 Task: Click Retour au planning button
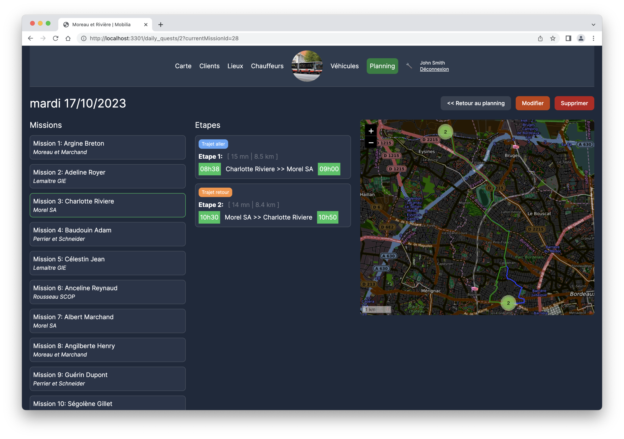click(x=475, y=103)
